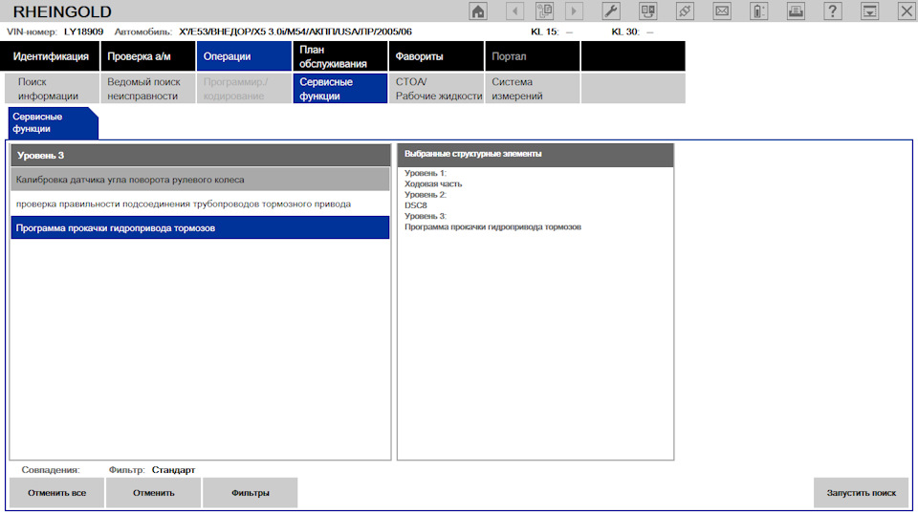This screenshot has width=918, height=514.
Task: Click Выбранные структурные элементы header
Action: tap(535, 155)
